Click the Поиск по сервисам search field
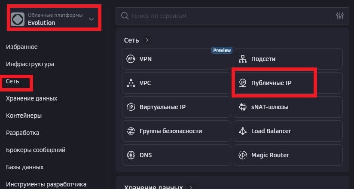The width and height of the screenshot is (354, 189). click(x=223, y=16)
